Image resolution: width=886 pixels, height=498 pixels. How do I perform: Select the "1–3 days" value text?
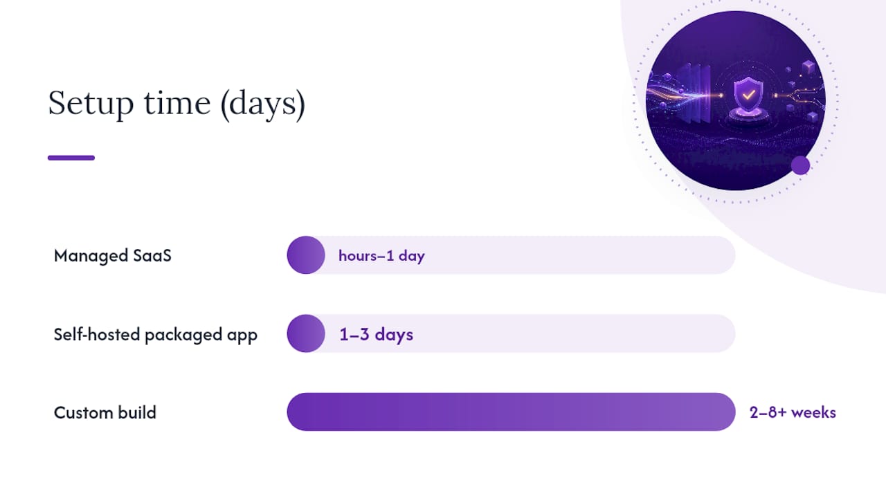tap(376, 335)
